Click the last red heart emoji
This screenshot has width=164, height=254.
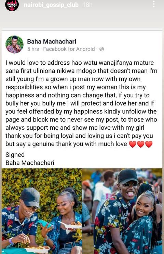pos(149,144)
